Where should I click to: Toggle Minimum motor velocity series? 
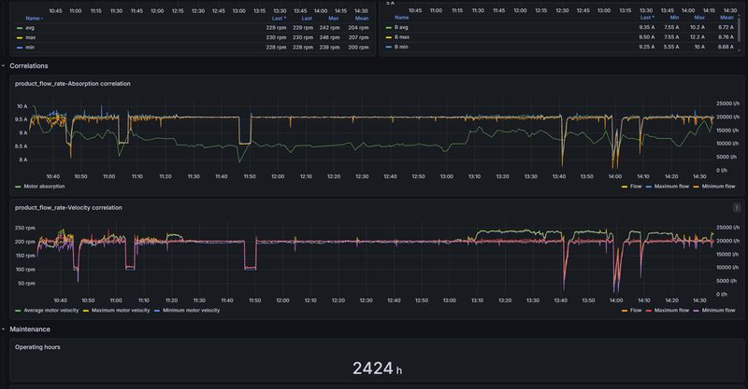click(192, 310)
